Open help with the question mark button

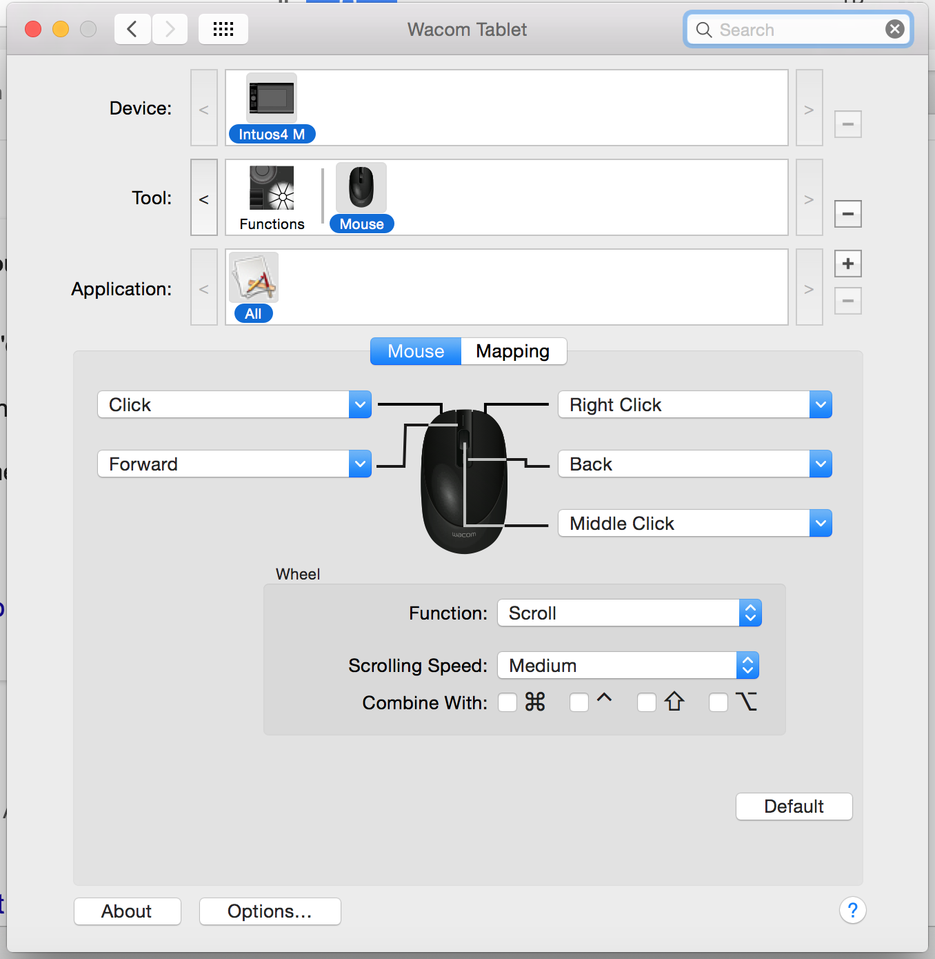[x=853, y=911]
